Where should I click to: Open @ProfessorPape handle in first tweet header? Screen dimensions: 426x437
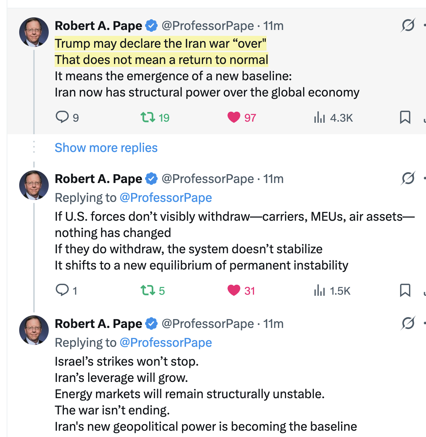(x=207, y=26)
